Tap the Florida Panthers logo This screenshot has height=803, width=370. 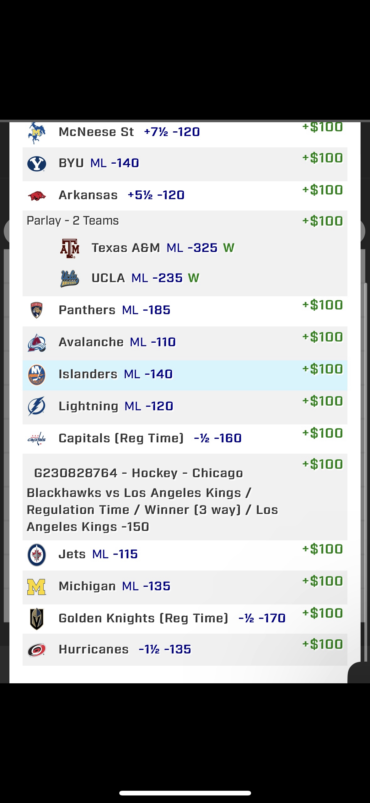[37, 310]
